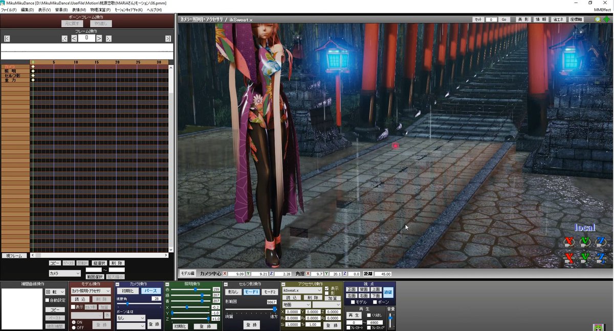Viewport: 614px width, 331px height.
Task: Click the camera keyframe diamond at frame 0
Action: (x=33, y=67)
